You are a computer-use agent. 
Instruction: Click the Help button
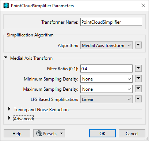coord(17,133)
